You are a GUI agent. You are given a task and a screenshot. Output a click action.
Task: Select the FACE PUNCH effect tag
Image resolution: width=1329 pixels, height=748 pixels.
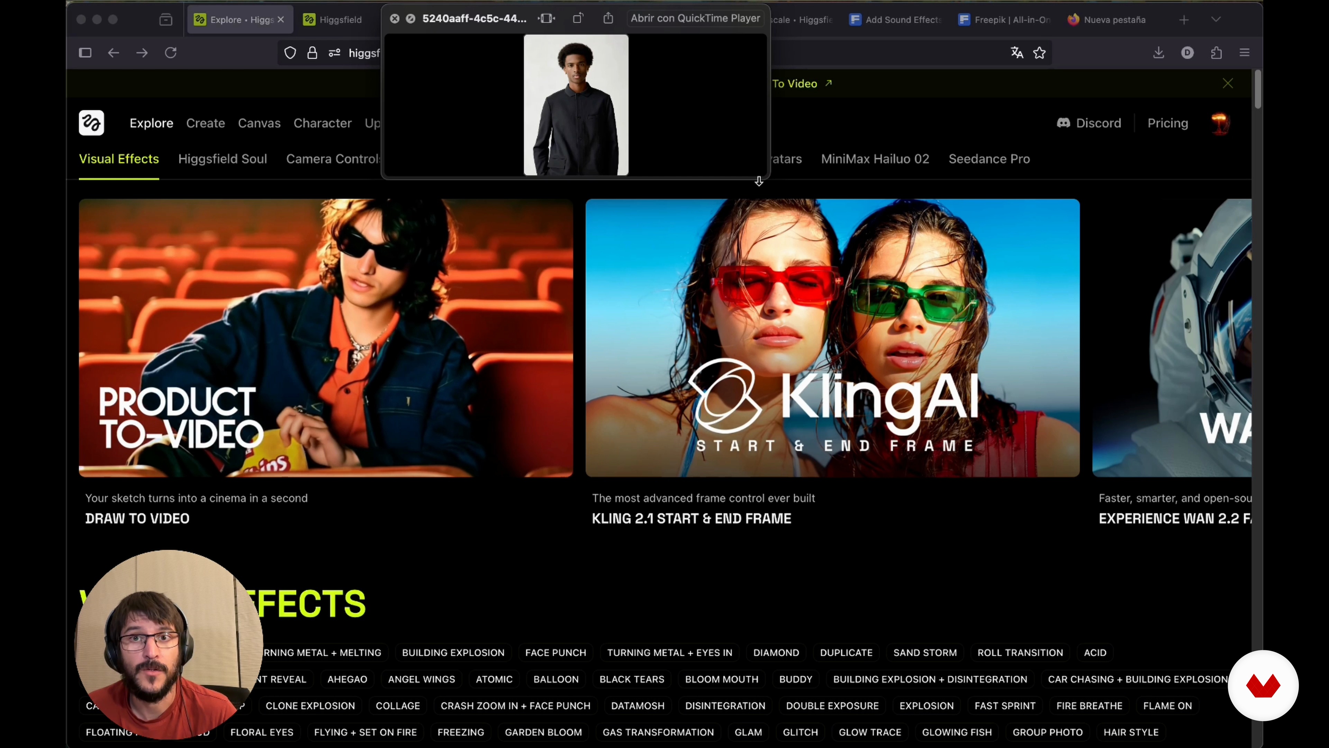coord(555,652)
